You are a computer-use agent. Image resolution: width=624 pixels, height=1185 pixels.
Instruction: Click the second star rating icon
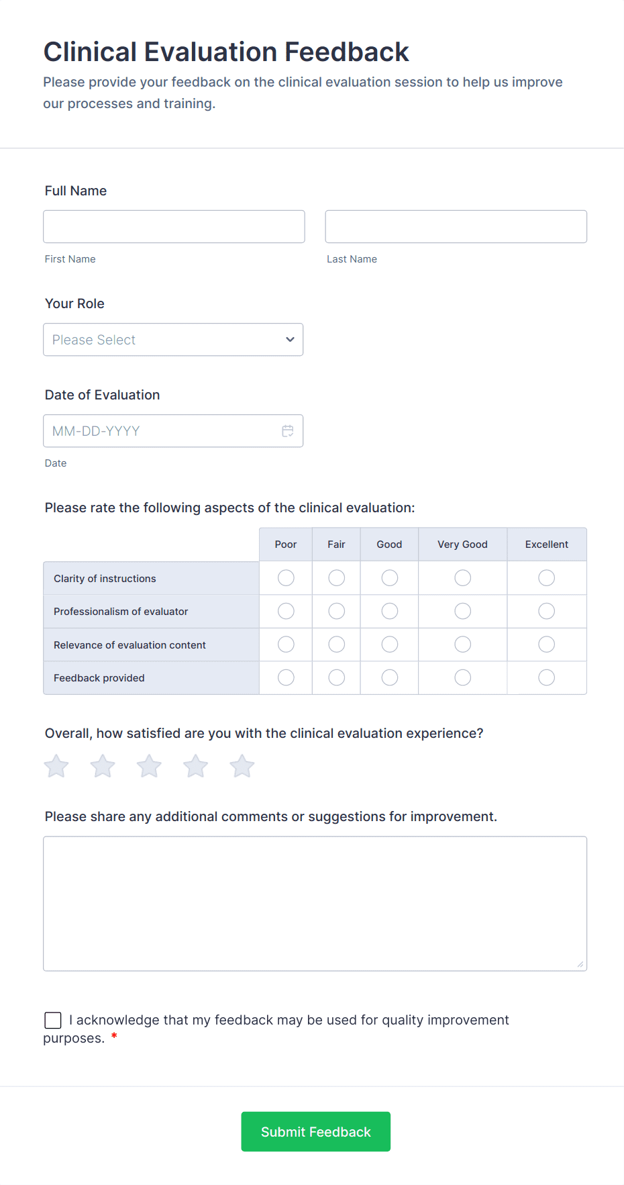tap(102, 765)
